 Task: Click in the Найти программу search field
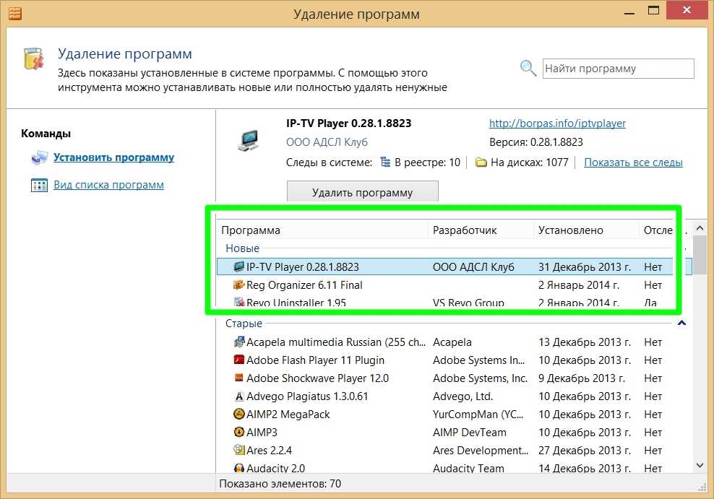coord(617,69)
